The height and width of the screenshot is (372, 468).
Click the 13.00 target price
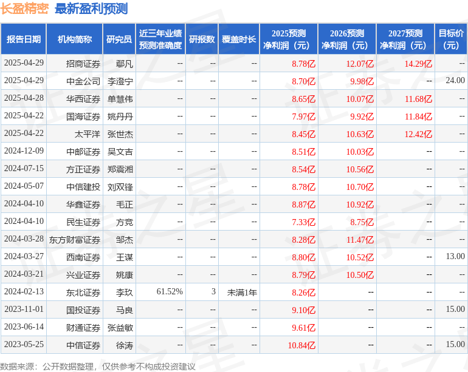pyautogui.click(x=455, y=256)
